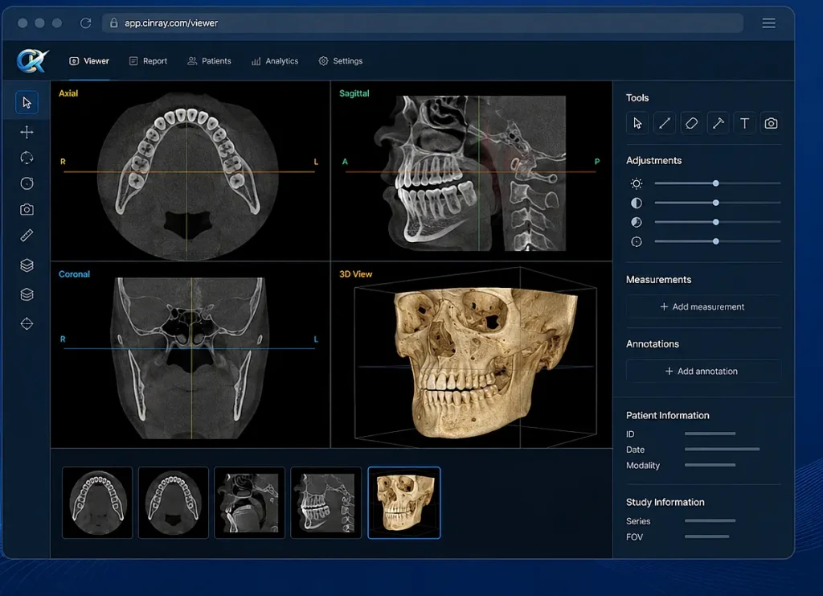Select the first axial thumbnail
This screenshot has width=823, height=596.
click(97, 503)
